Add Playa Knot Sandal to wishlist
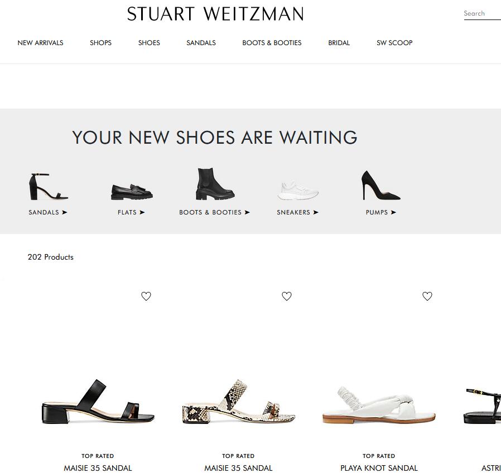The width and height of the screenshot is (501, 473). click(427, 296)
